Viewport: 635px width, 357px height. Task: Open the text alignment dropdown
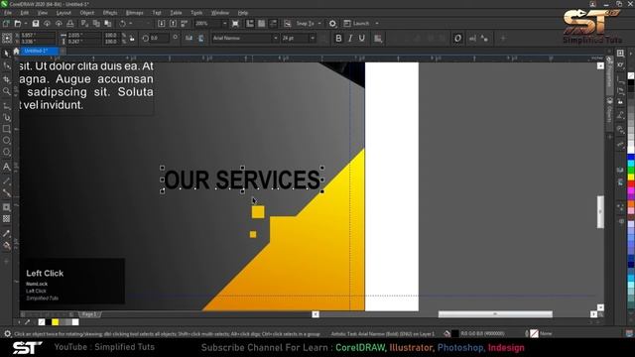(x=378, y=38)
